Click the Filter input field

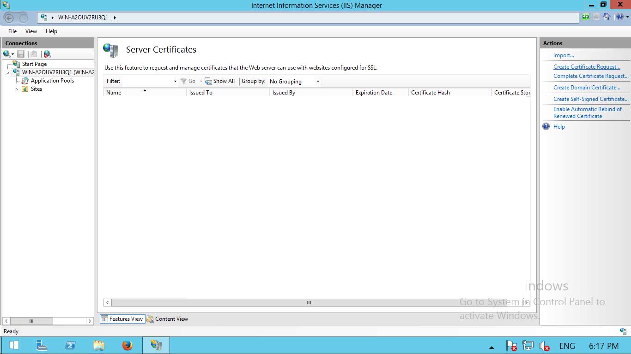click(147, 81)
